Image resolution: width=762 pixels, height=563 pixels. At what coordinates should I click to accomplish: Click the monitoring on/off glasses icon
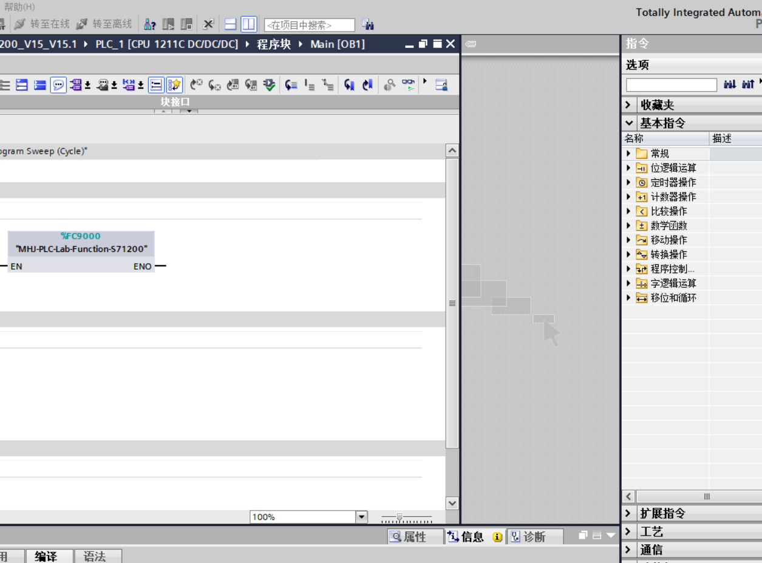click(409, 85)
